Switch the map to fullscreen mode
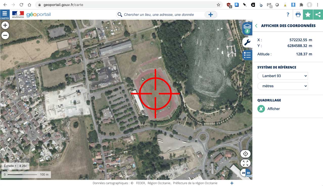323x186 pixels. (245, 163)
